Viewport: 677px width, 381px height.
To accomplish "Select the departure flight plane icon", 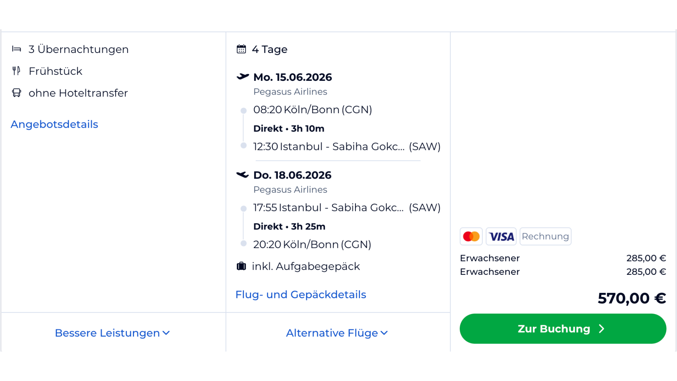I will [243, 76].
